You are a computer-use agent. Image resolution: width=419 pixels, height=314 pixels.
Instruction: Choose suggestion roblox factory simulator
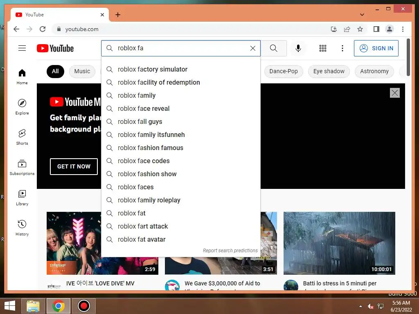(x=180, y=70)
